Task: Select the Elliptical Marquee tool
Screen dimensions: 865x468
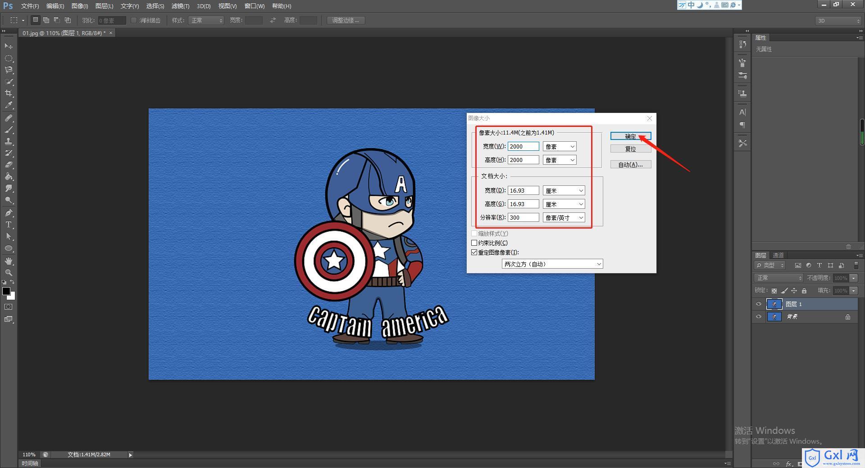Action: click(x=9, y=58)
